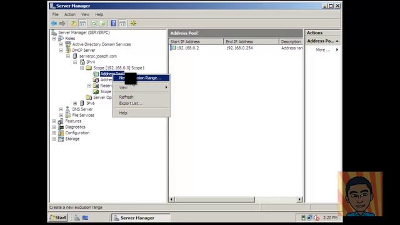Click the horizontal scrollbar right arrow

point(299,199)
